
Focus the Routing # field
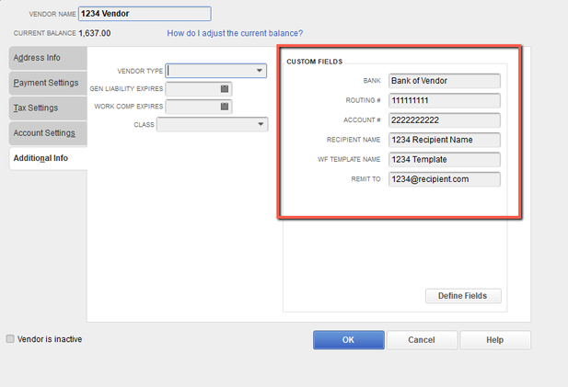(445, 100)
